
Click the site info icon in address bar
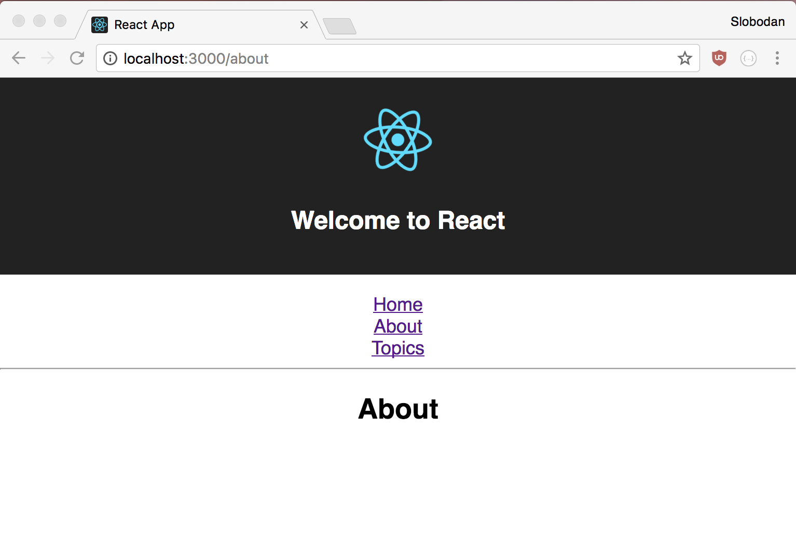(110, 59)
